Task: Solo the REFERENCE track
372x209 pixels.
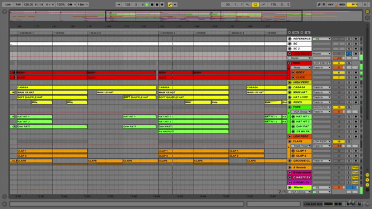Action: [349, 39]
